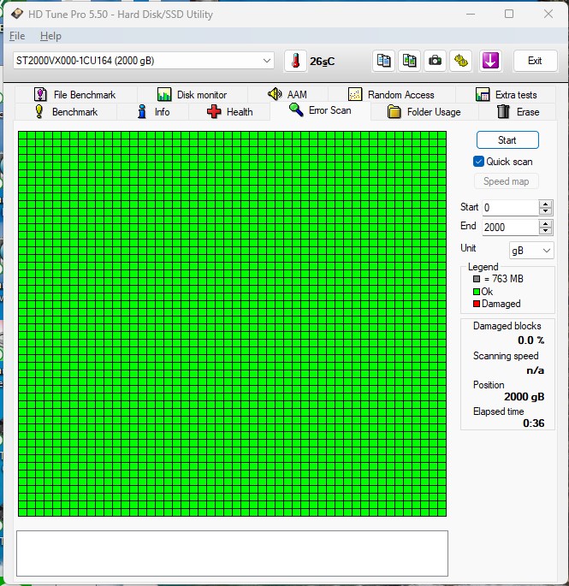The image size is (569, 586).
Task: Open the Erase tab
Action: 519,112
